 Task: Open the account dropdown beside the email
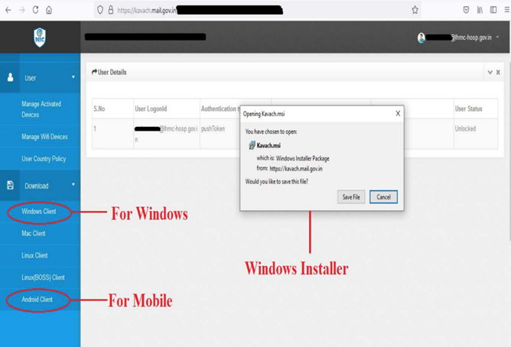[498, 37]
